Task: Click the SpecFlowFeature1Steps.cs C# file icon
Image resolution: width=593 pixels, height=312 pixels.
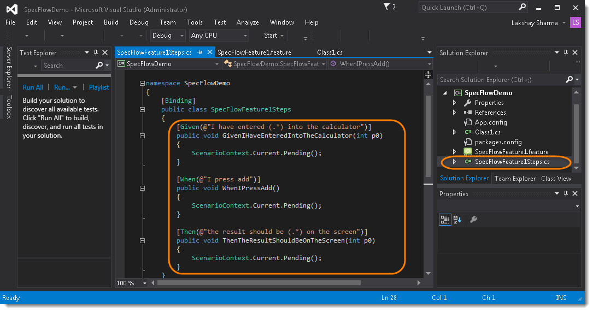Action: click(x=468, y=162)
